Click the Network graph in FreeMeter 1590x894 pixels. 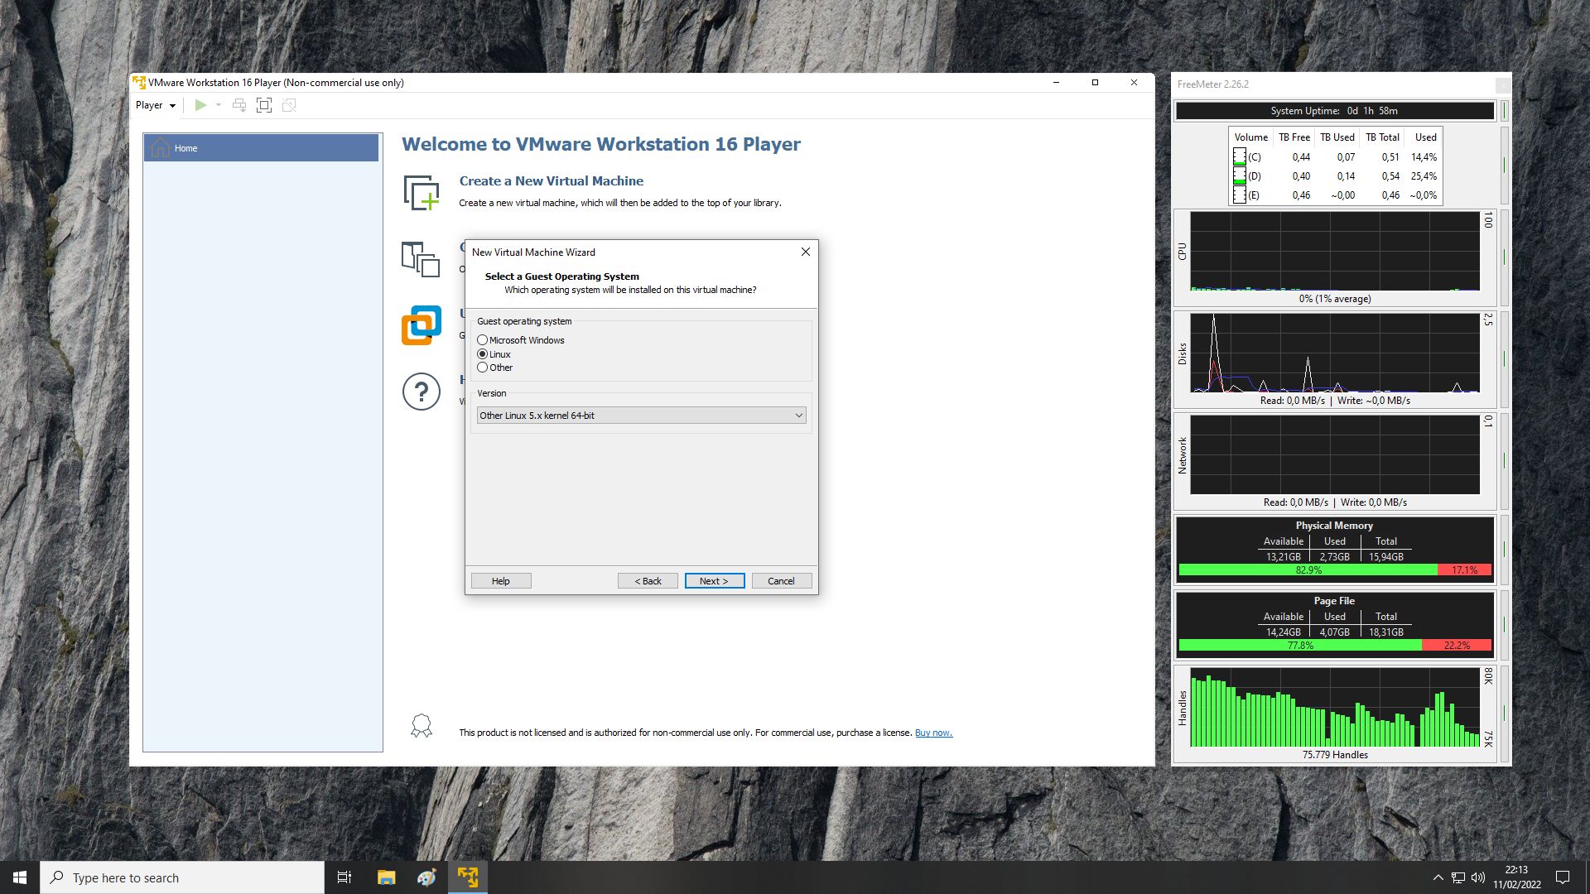click(x=1334, y=454)
